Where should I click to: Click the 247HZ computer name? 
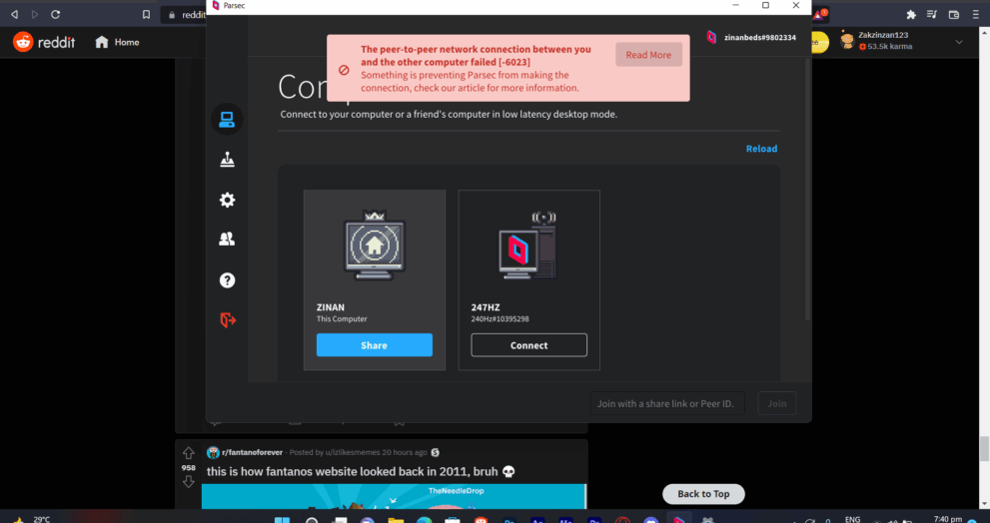(486, 307)
